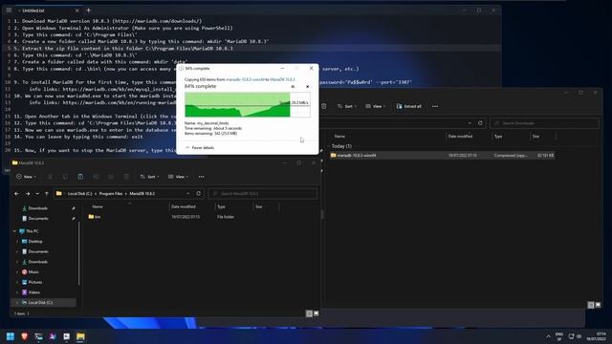The width and height of the screenshot is (612, 344).
Task: Click the ENG language indicator
Action: [x=558, y=336]
